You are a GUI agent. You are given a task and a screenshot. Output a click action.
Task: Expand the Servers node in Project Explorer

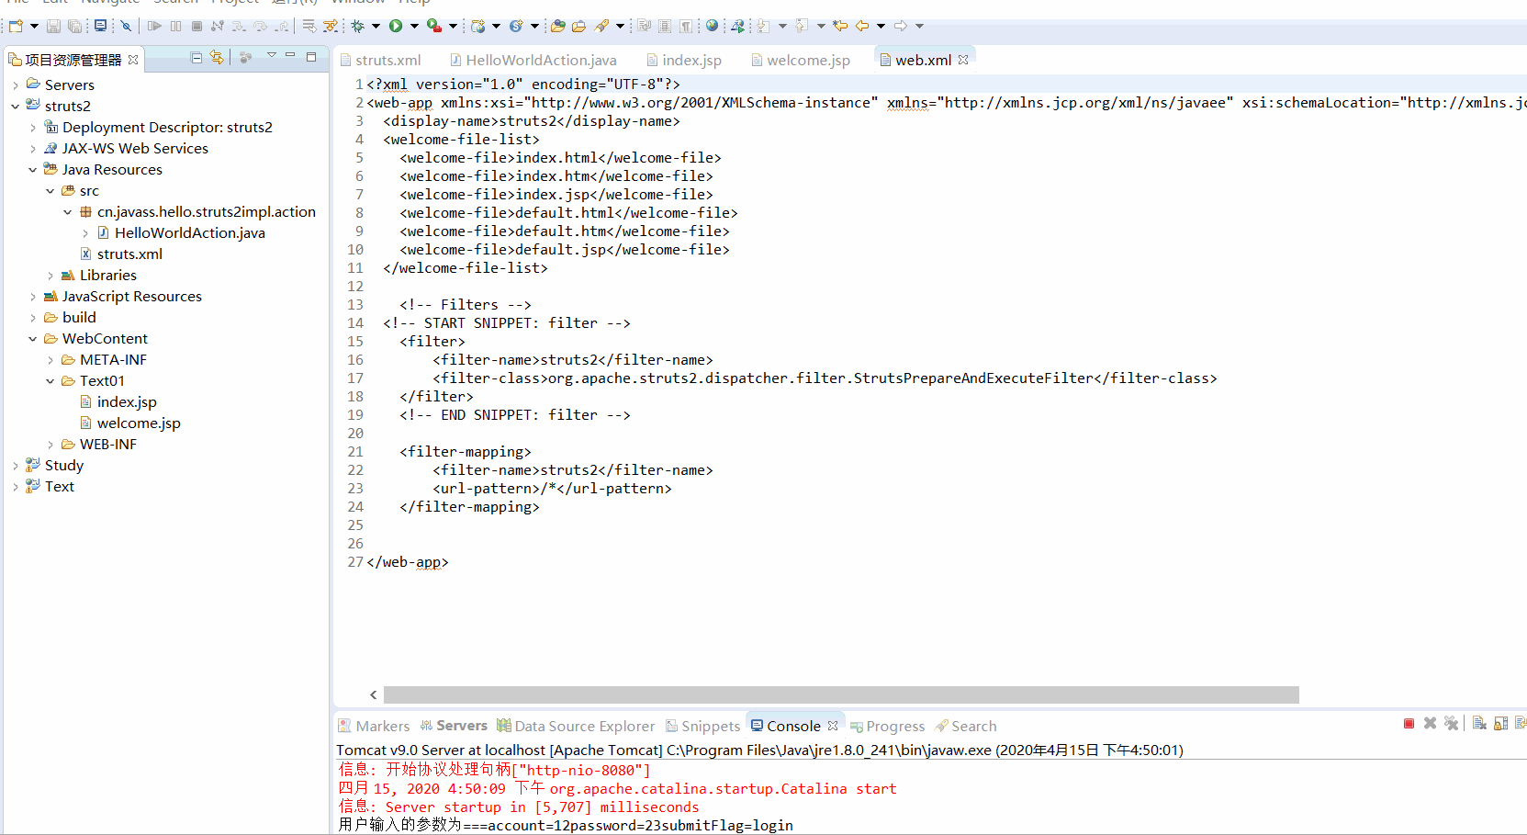[15, 84]
